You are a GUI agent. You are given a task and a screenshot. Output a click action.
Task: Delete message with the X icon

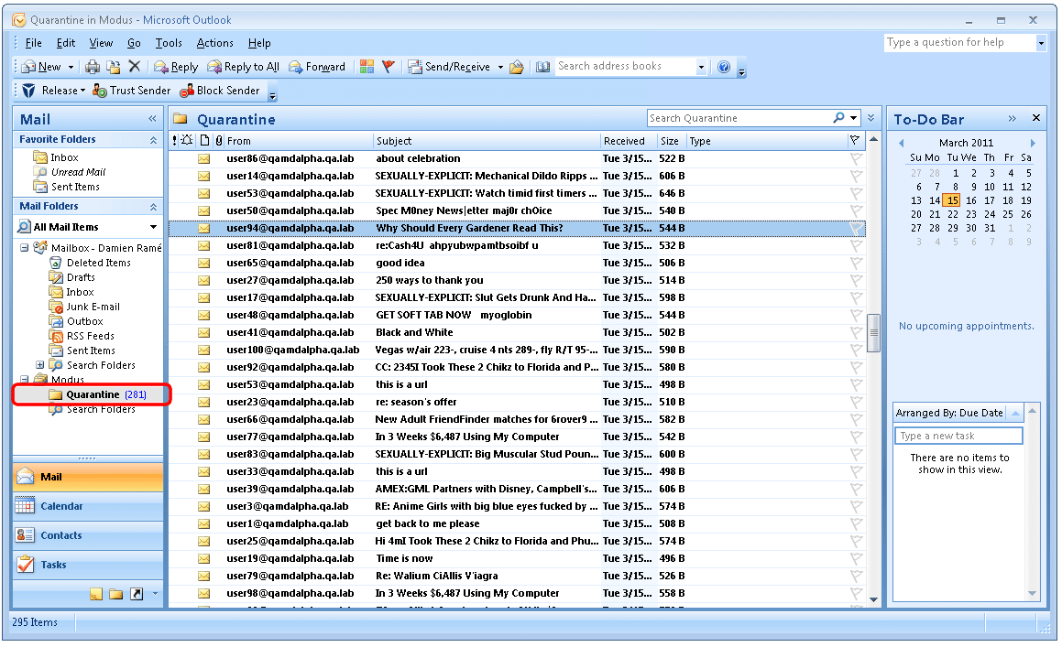pos(134,66)
